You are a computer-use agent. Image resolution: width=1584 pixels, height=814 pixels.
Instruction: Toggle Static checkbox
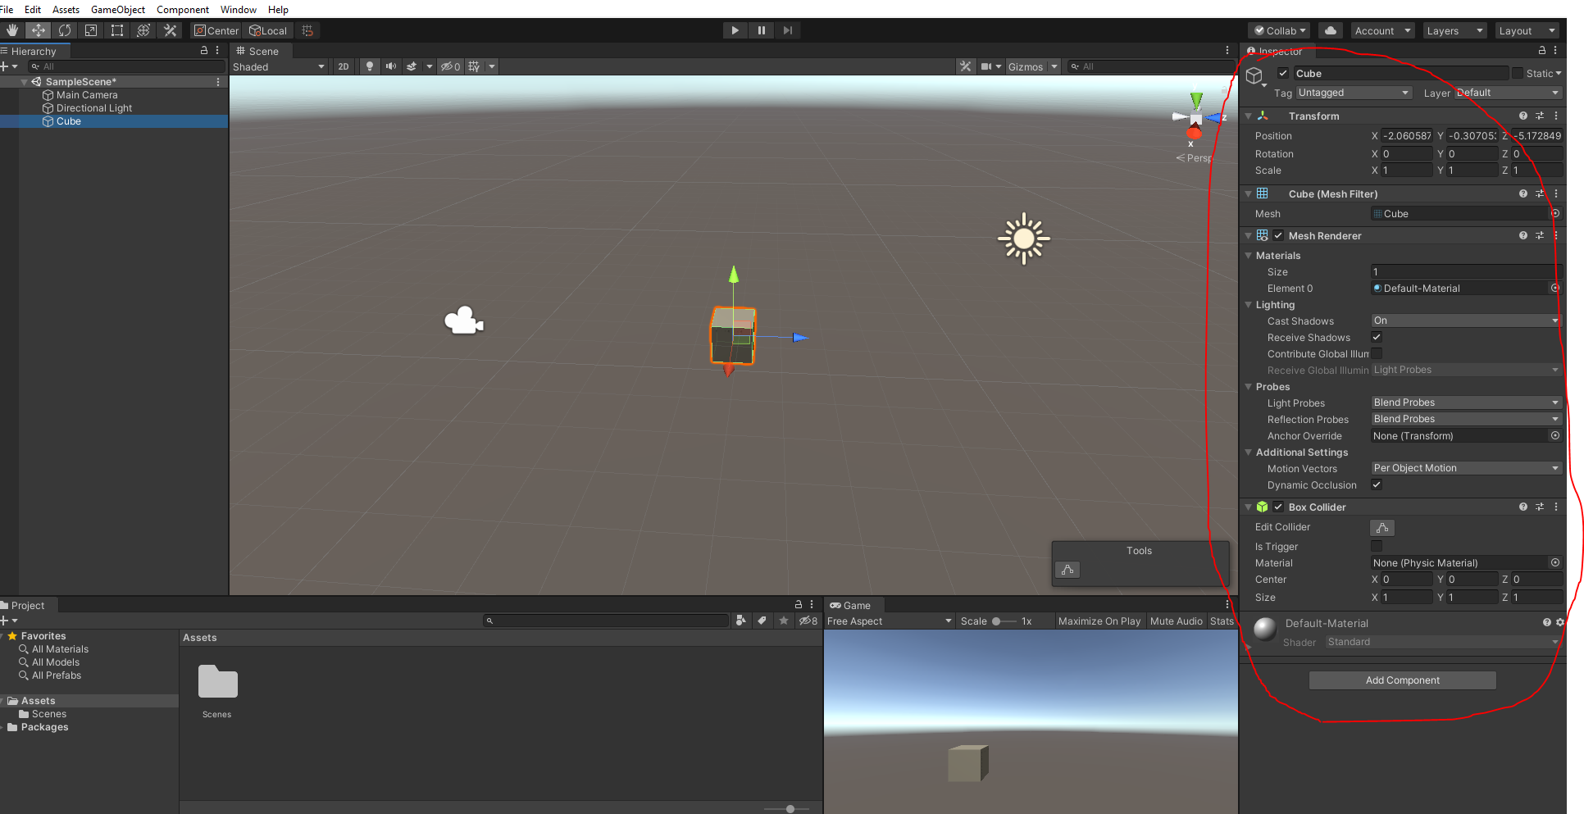point(1518,73)
